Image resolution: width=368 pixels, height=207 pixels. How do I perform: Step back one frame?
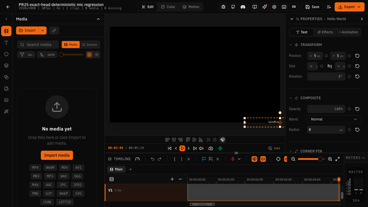[x=176, y=148]
